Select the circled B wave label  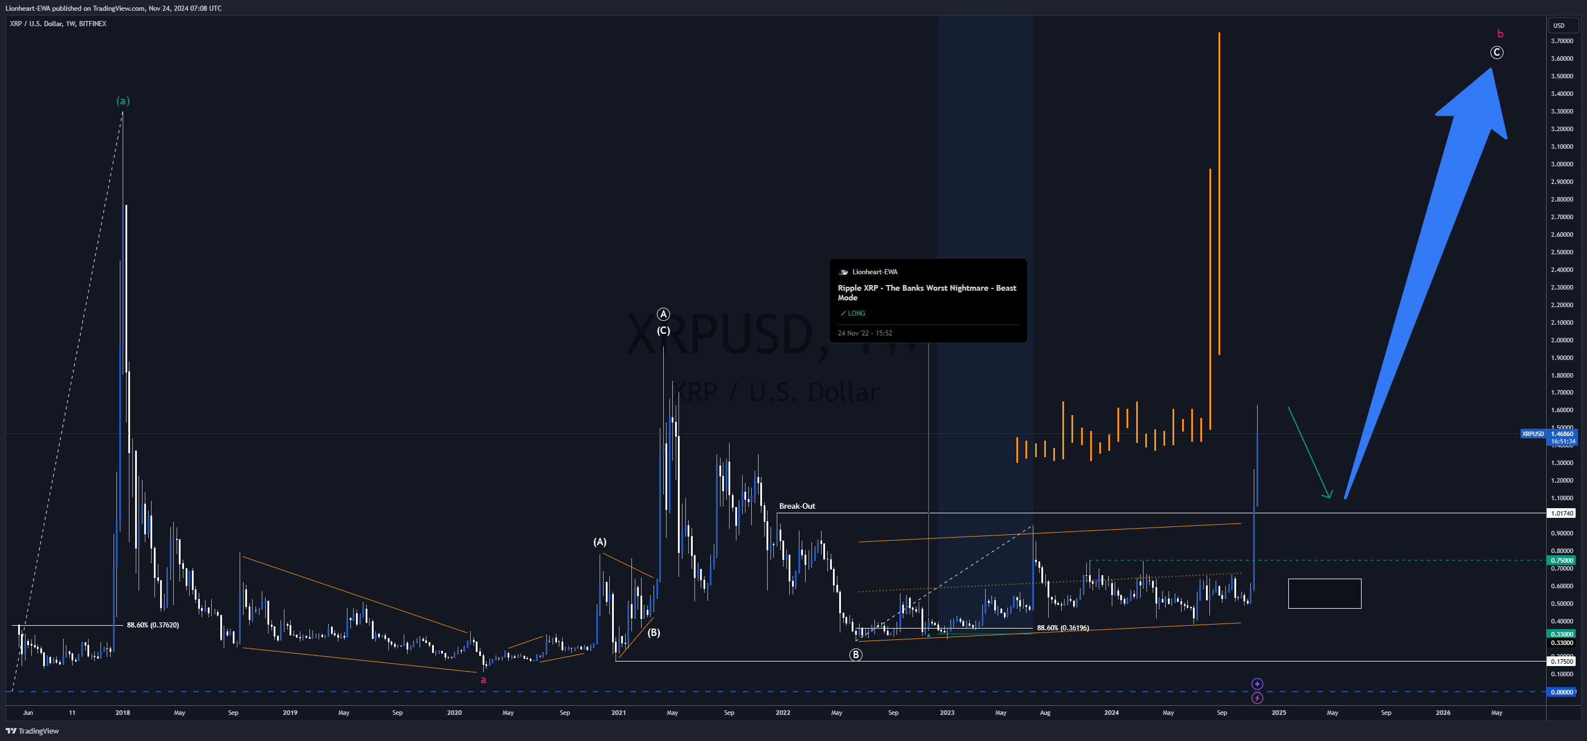(x=856, y=655)
